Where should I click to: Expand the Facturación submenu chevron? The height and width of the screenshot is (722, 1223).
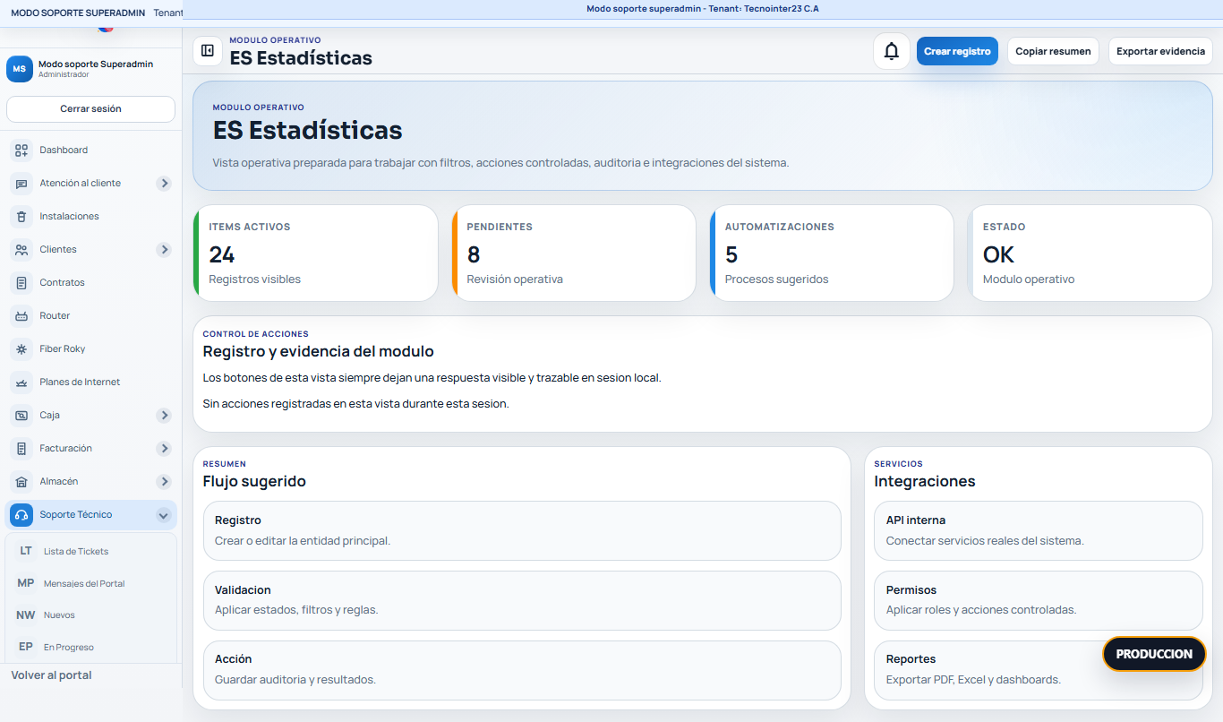tap(164, 449)
